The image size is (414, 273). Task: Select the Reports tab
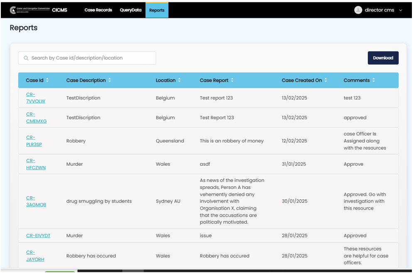pos(157,10)
